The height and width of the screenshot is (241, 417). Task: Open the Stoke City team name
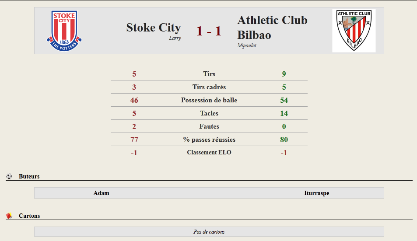click(x=154, y=28)
